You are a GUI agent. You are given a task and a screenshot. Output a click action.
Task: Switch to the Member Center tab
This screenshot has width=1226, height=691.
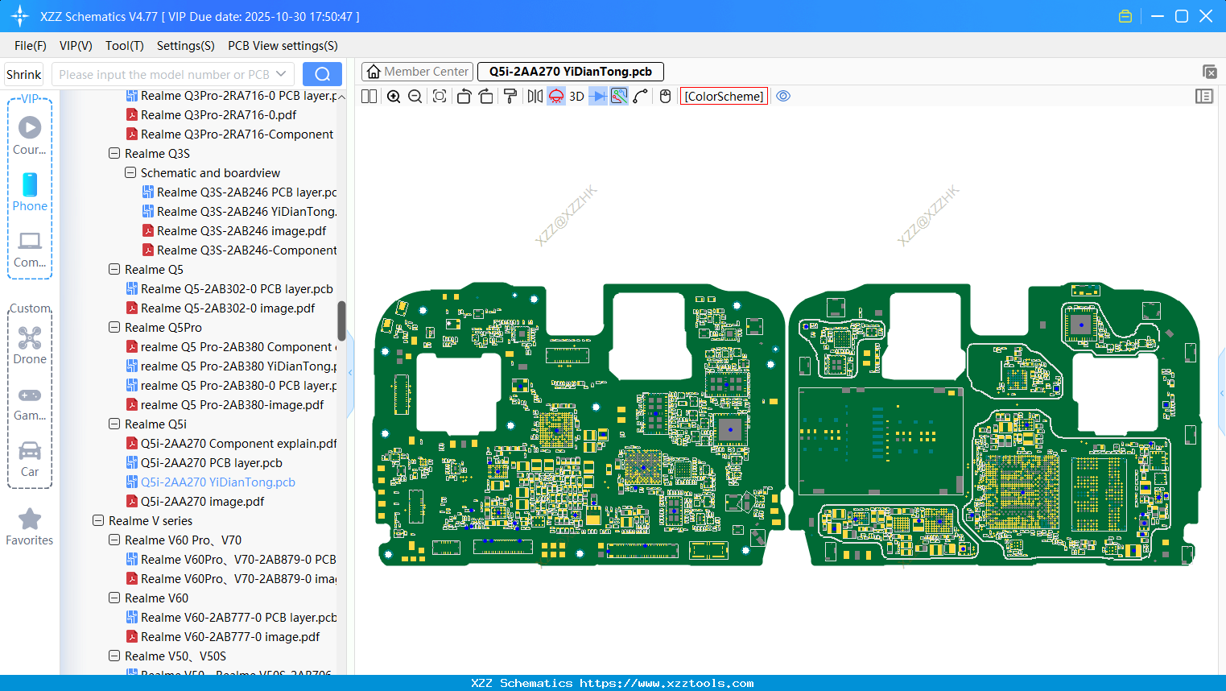point(417,72)
